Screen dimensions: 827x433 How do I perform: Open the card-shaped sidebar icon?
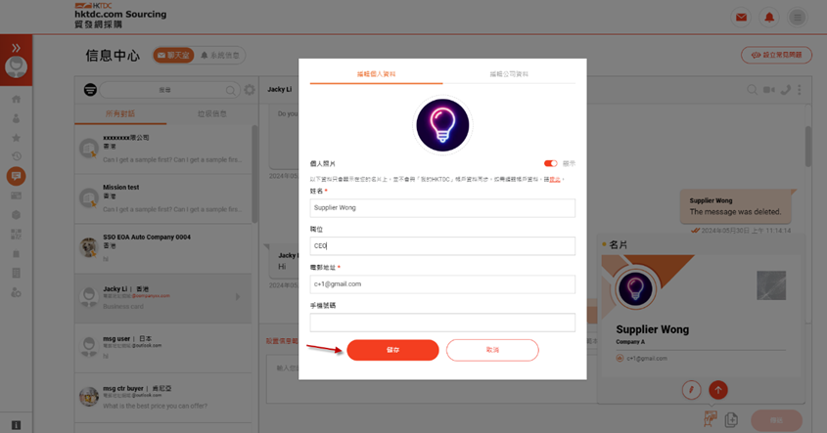[x=16, y=195]
